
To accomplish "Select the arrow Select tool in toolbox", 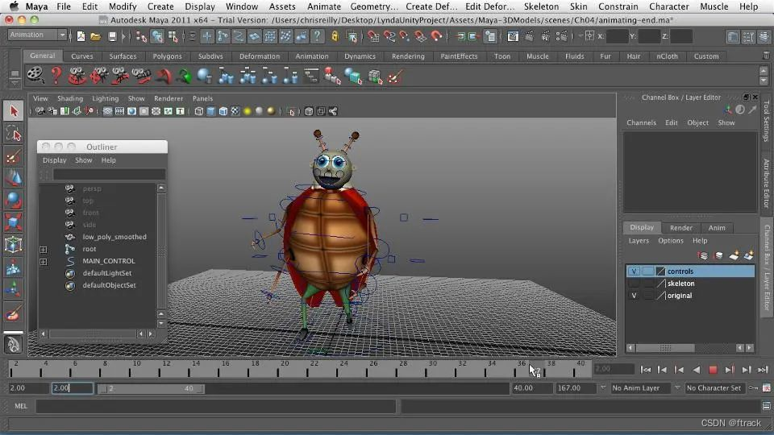I will (14, 111).
